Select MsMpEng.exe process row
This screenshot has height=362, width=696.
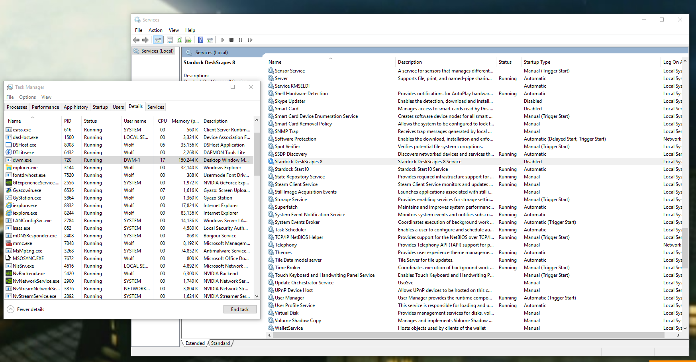pos(129,250)
